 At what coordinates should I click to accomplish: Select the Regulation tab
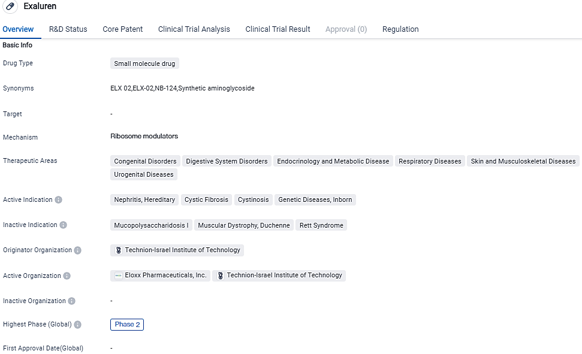coord(400,29)
